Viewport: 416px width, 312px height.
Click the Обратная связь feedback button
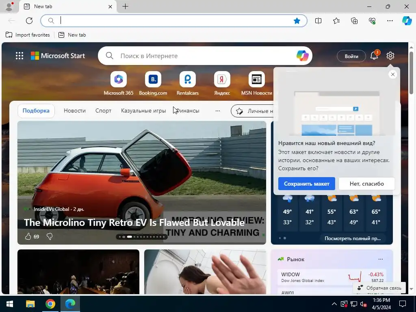coord(379,288)
